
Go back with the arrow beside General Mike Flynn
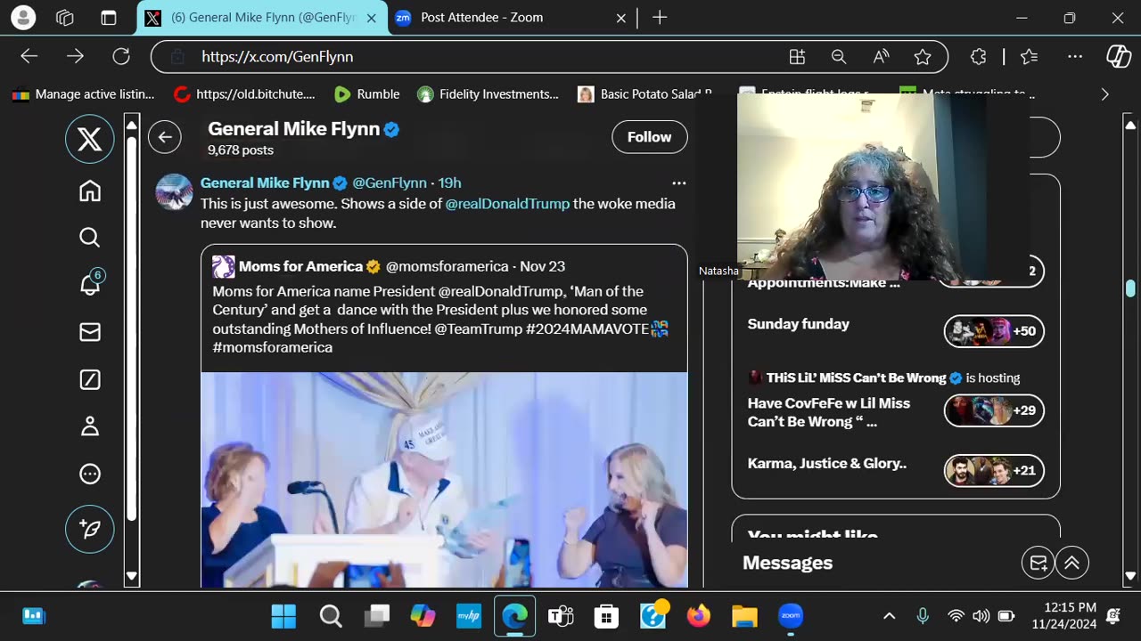coord(165,137)
